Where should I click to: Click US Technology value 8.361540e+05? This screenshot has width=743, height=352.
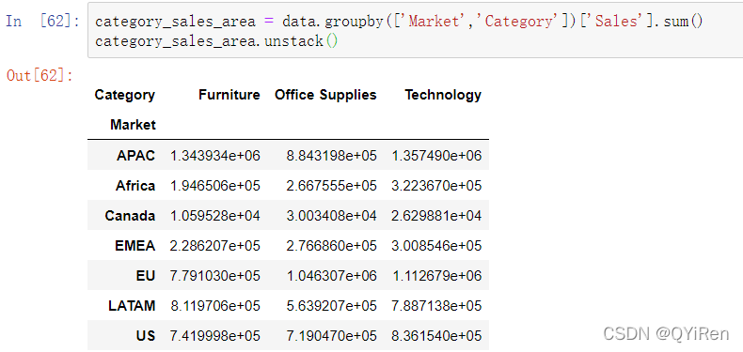[436, 336]
